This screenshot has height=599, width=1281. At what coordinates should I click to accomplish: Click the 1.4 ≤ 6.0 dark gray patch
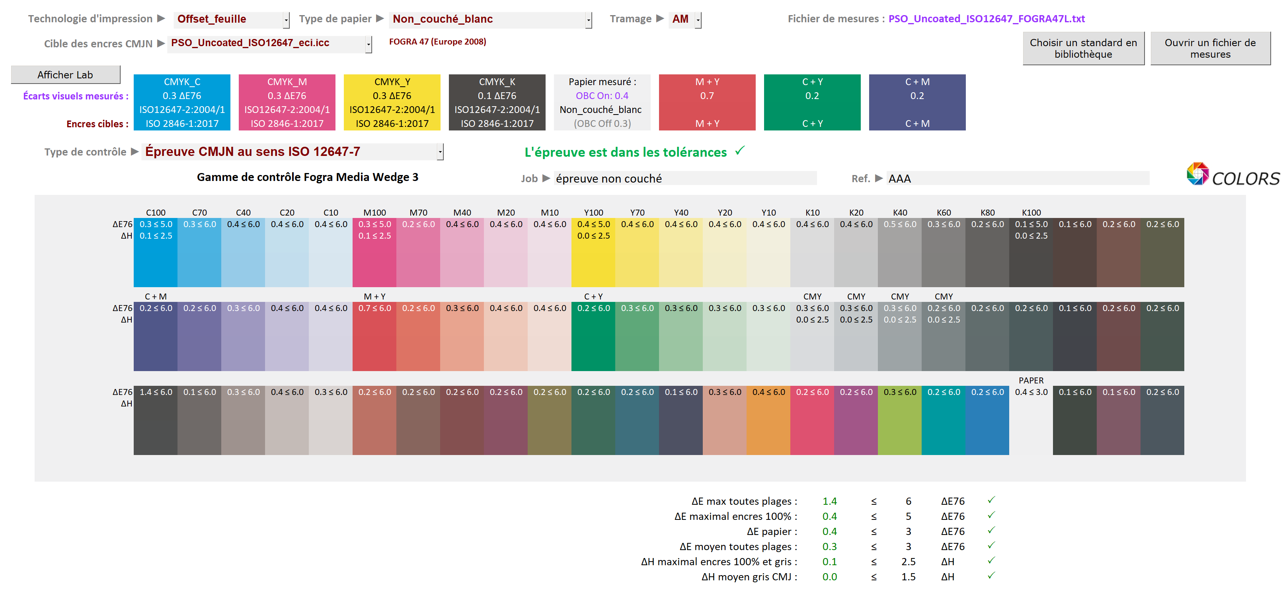coord(156,420)
